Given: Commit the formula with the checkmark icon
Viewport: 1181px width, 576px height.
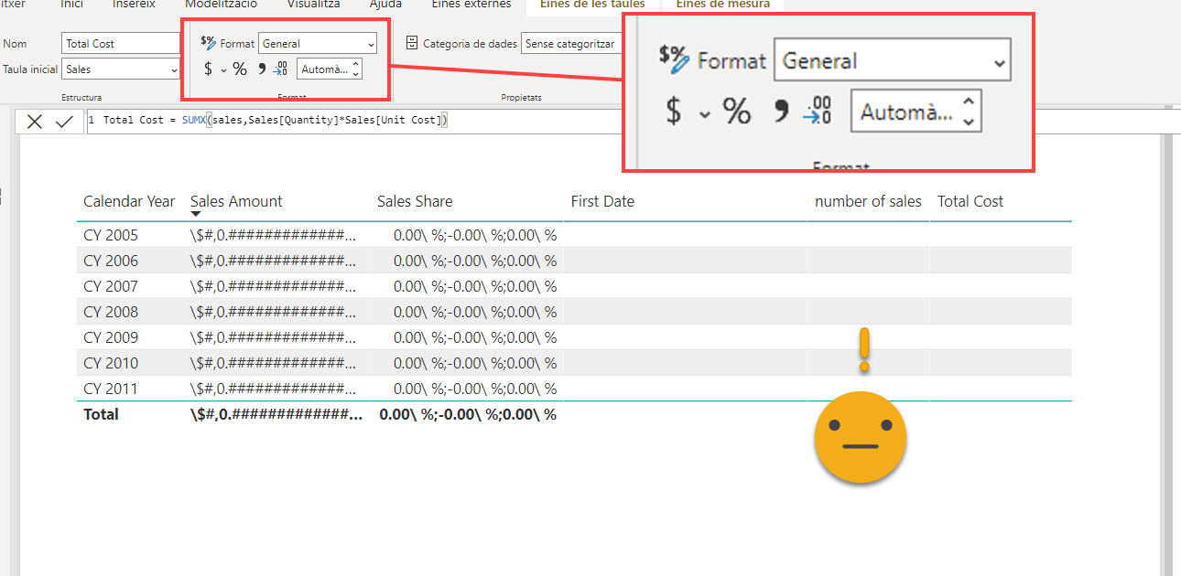Looking at the screenshot, I should pos(64,122).
